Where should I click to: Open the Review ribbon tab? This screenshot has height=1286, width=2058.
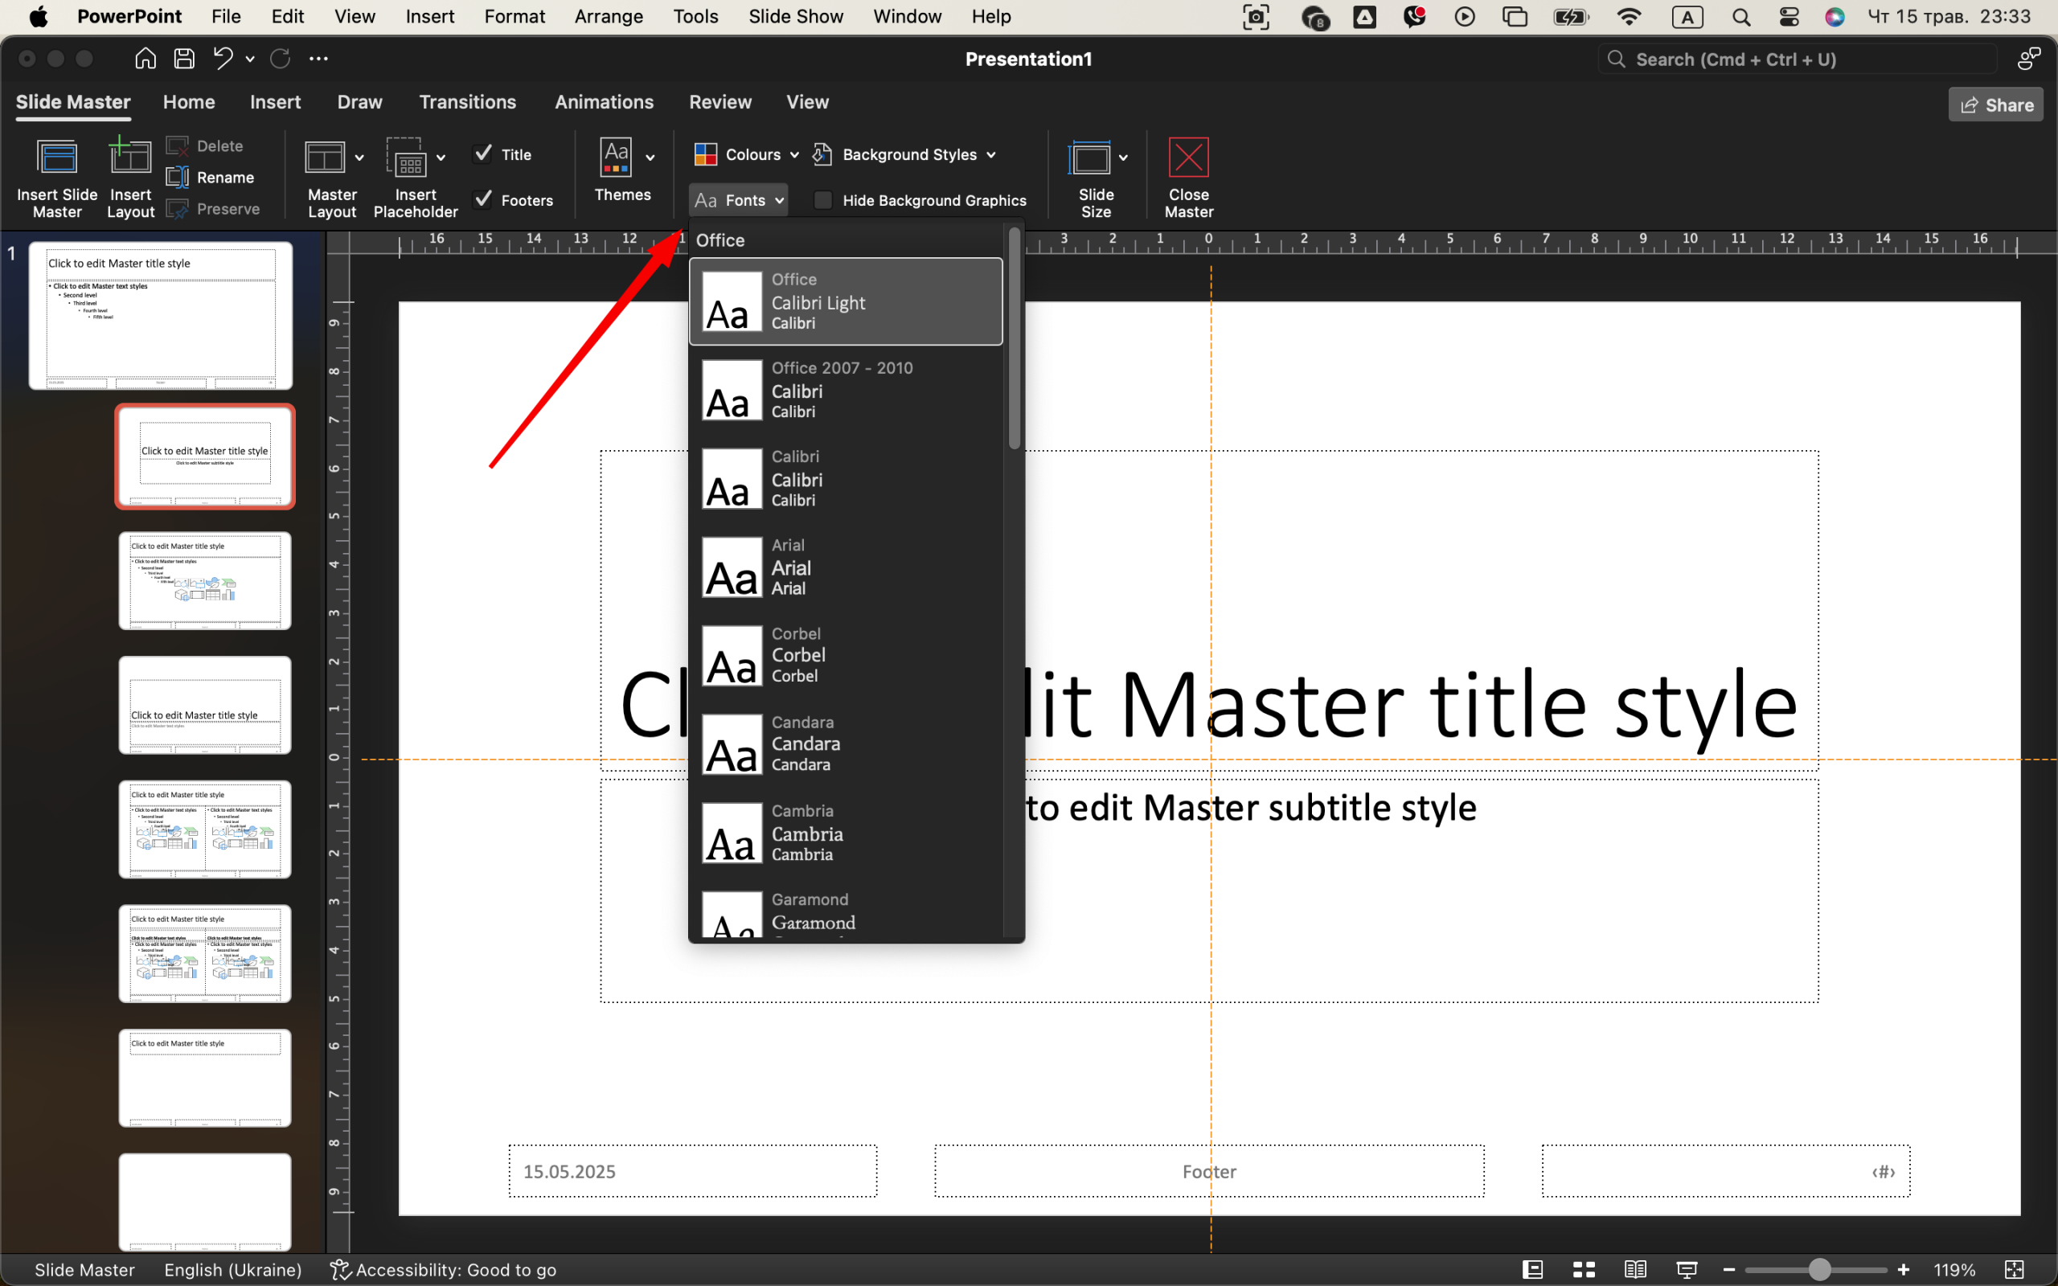coord(720,102)
